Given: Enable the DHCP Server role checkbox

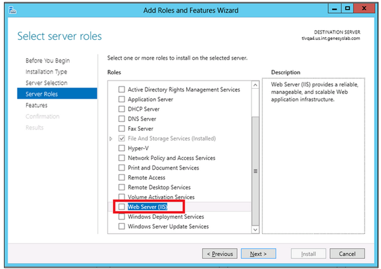Looking at the screenshot, I should coord(121,108).
